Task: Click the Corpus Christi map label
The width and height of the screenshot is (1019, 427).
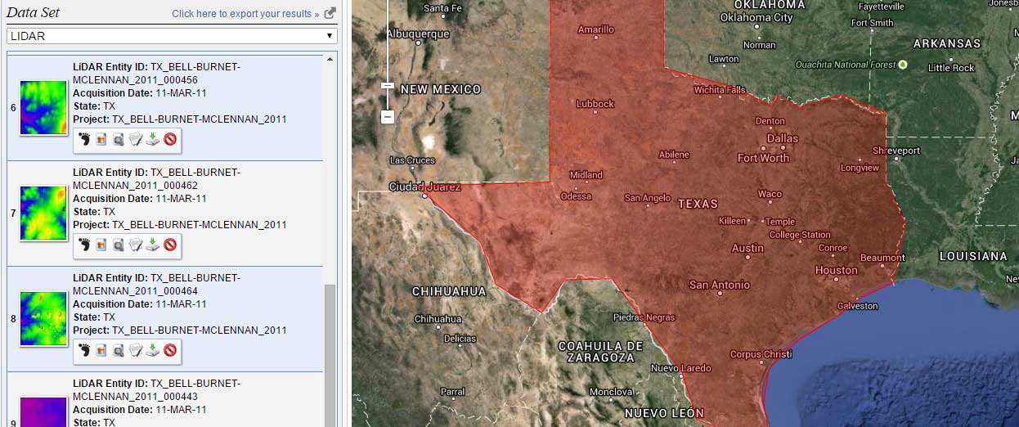Action: [761, 354]
